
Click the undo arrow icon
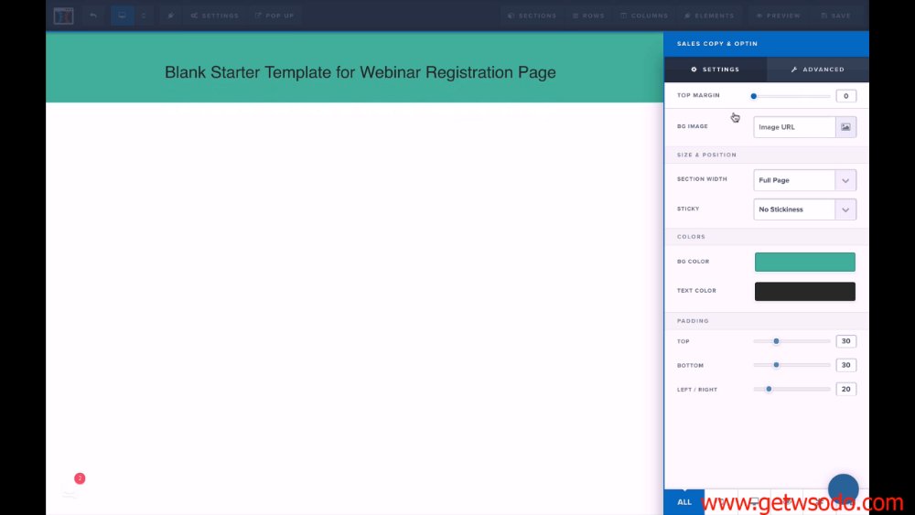[x=93, y=16]
